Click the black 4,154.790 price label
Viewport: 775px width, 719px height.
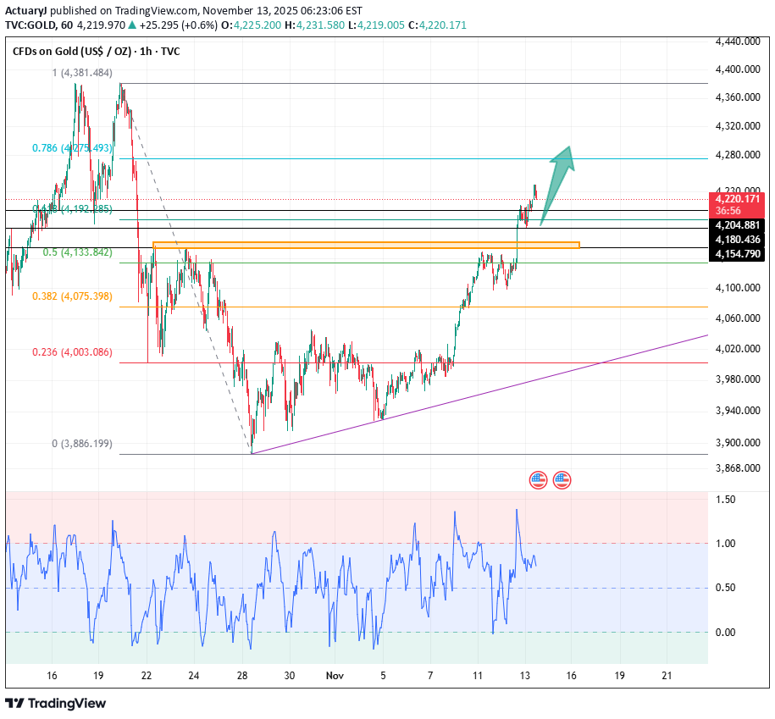738,254
